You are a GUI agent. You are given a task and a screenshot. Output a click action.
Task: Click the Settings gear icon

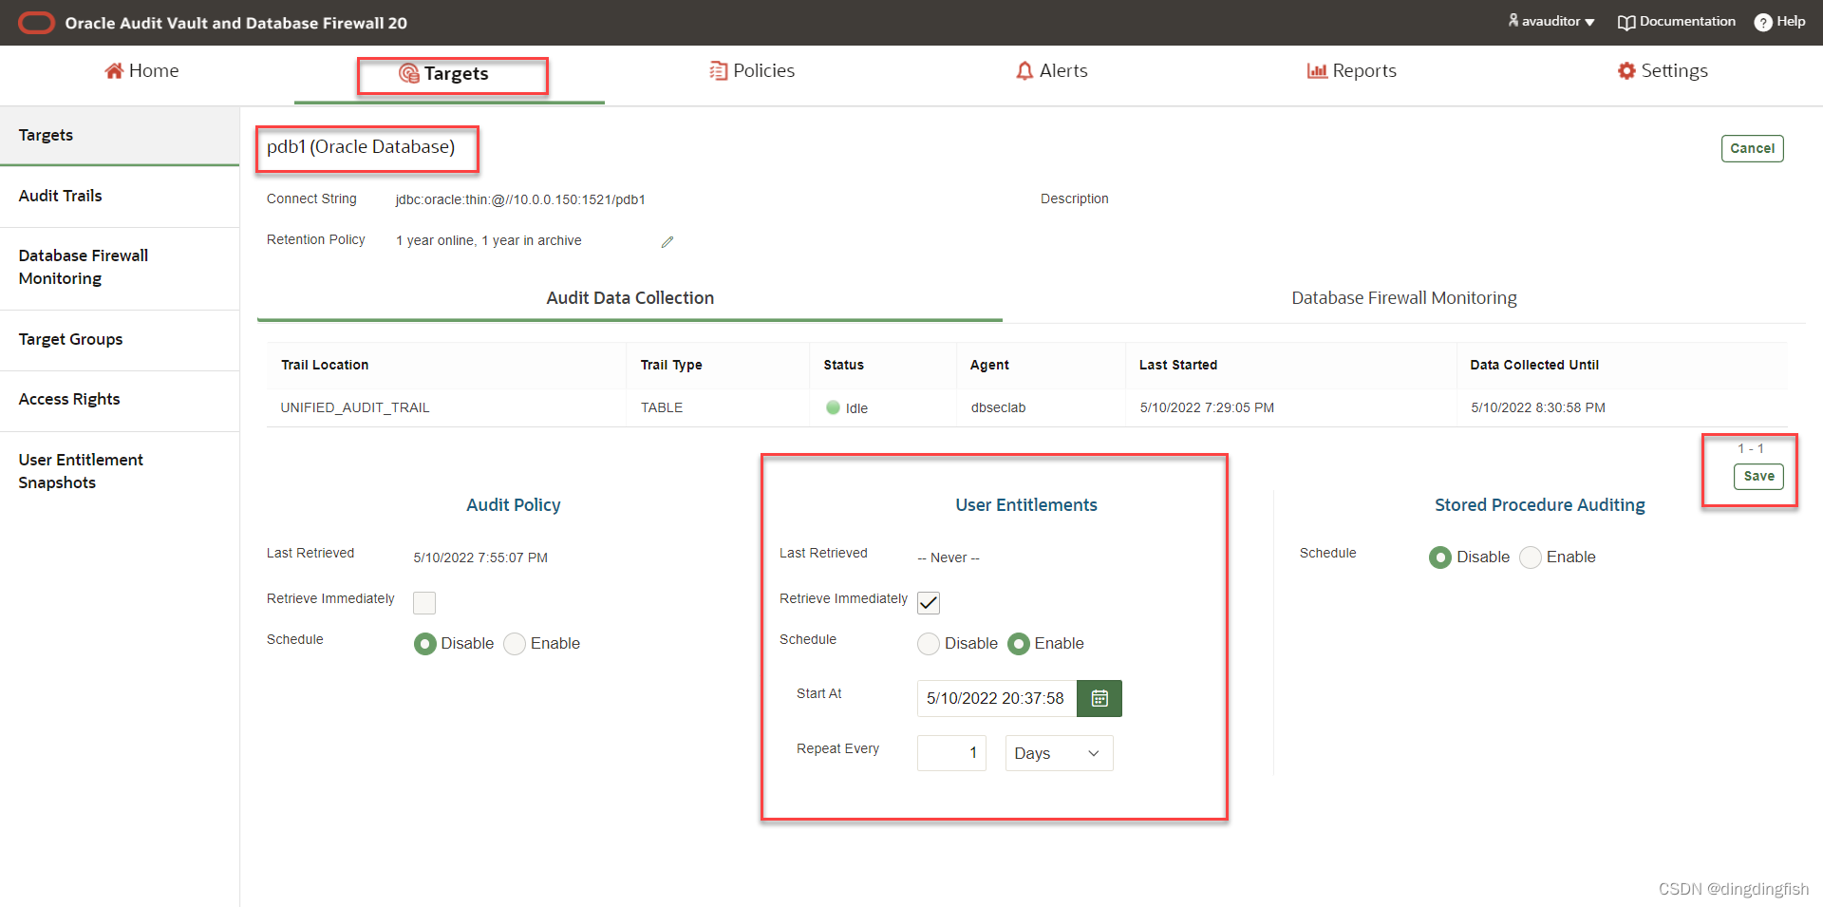click(x=1626, y=71)
